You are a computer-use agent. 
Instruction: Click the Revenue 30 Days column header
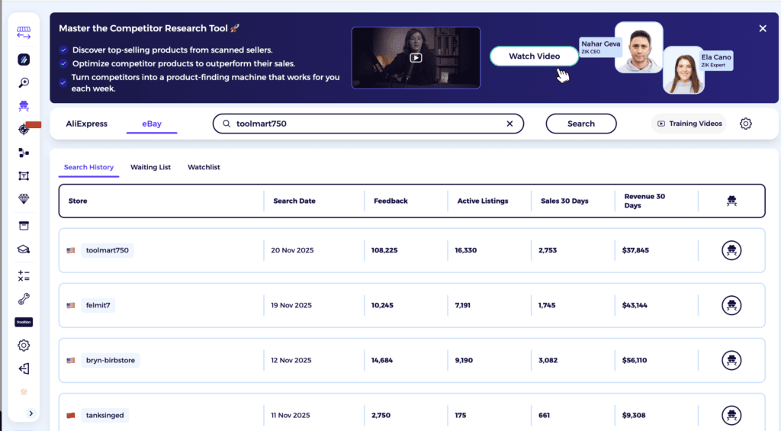(x=644, y=201)
